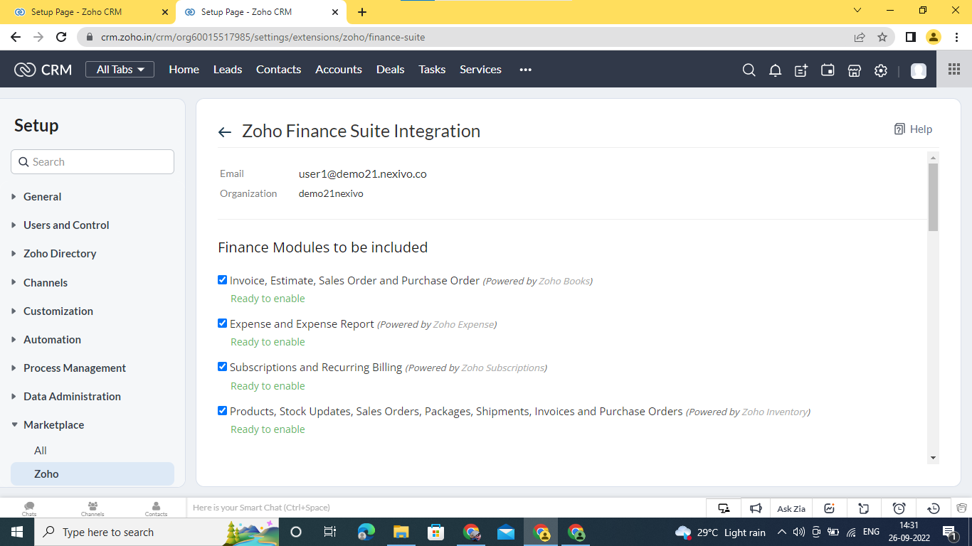Open the Deals module tab
Viewport: 972px width, 546px height.
pyautogui.click(x=390, y=69)
